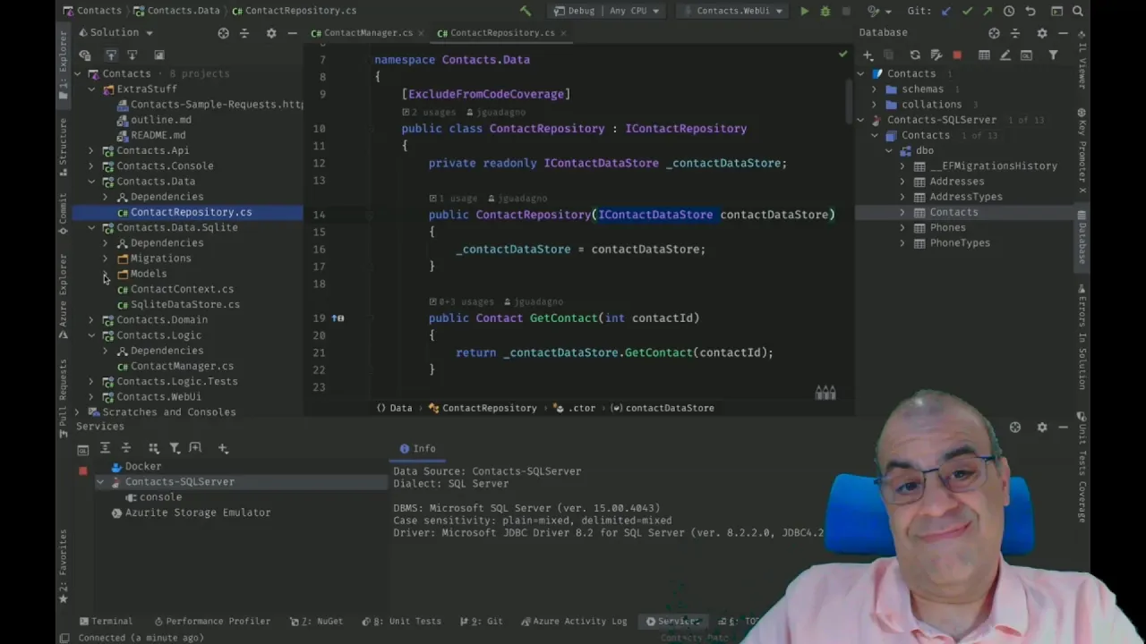Click the rollback undo icon
1146x644 pixels.
tap(1031, 11)
